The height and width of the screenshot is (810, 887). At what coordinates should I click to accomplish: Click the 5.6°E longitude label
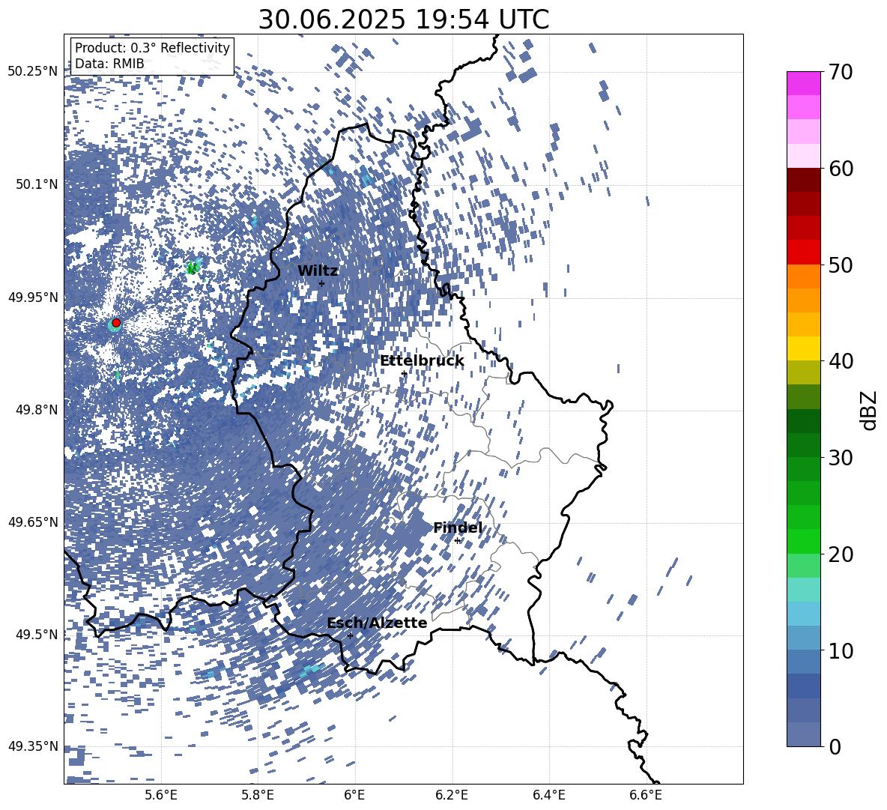tap(161, 795)
